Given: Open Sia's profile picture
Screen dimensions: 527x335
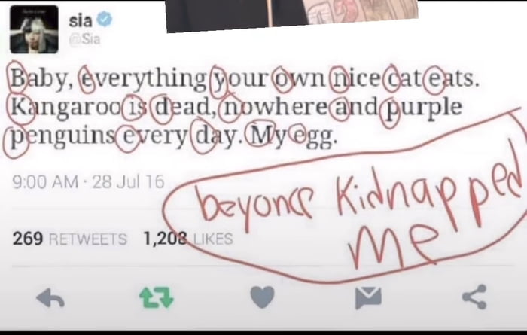Looking at the screenshot, I should click(34, 29).
